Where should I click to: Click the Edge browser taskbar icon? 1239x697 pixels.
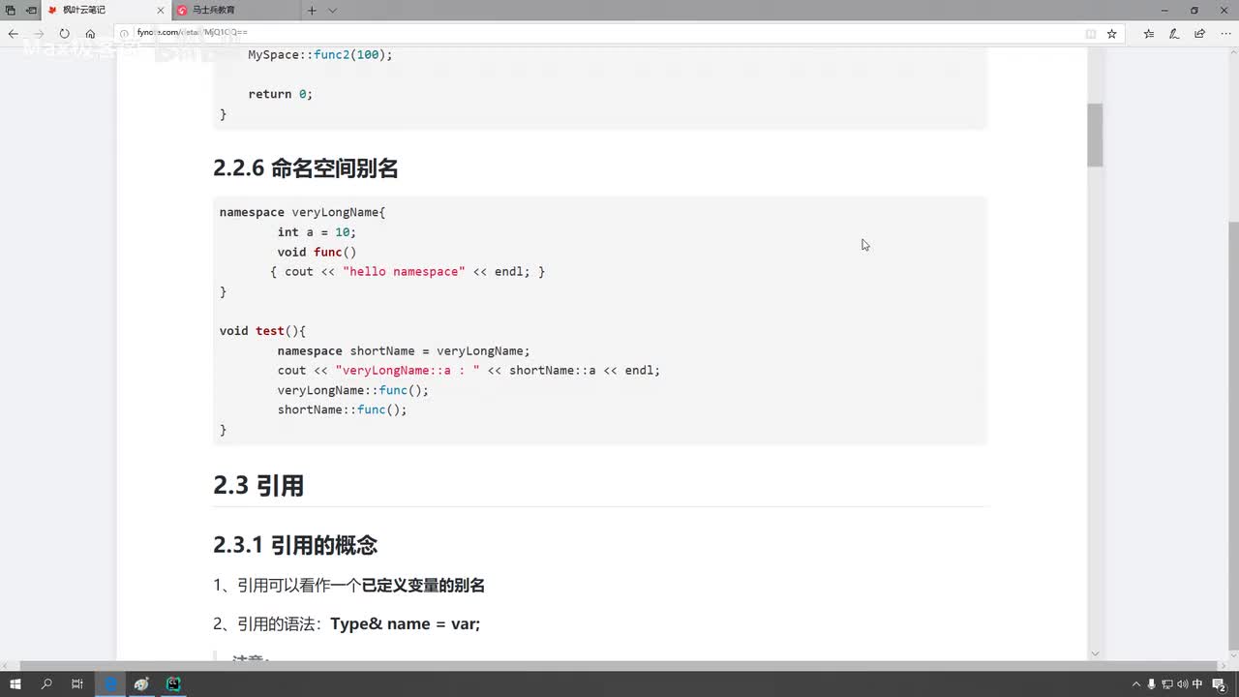[x=110, y=683]
